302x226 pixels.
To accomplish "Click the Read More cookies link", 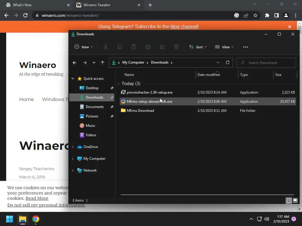I will (x=37, y=198).
